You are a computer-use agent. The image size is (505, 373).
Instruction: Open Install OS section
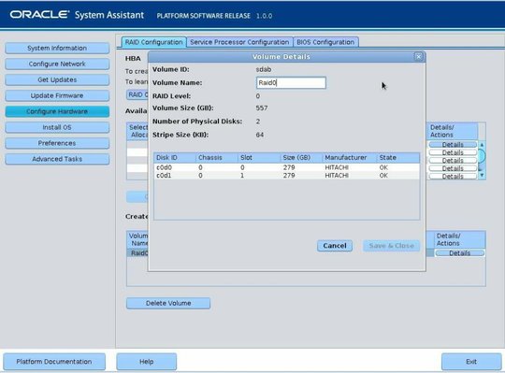tap(57, 127)
